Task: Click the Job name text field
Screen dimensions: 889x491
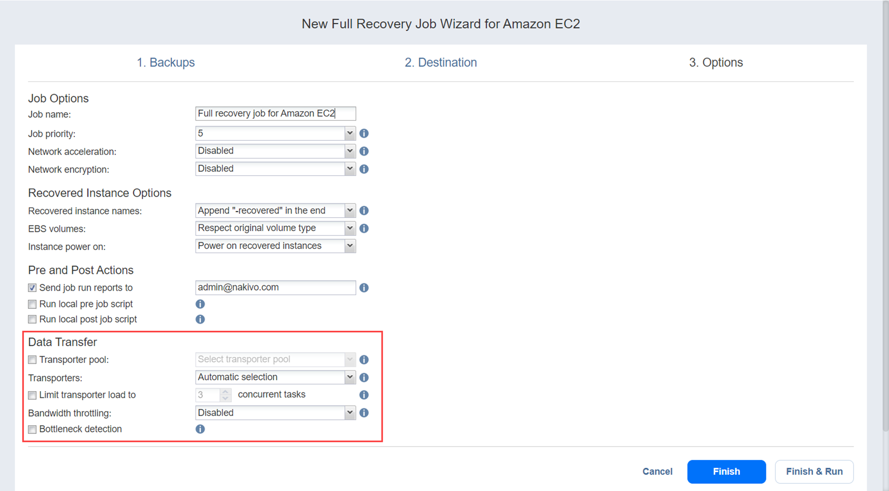Action: pyautogui.click(x=275, y=114)
